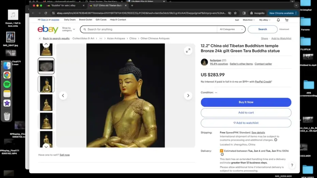The height and width of the screenshot is (178, 317).
Task: Open the Daily Deals menu link
Action: 70,20
